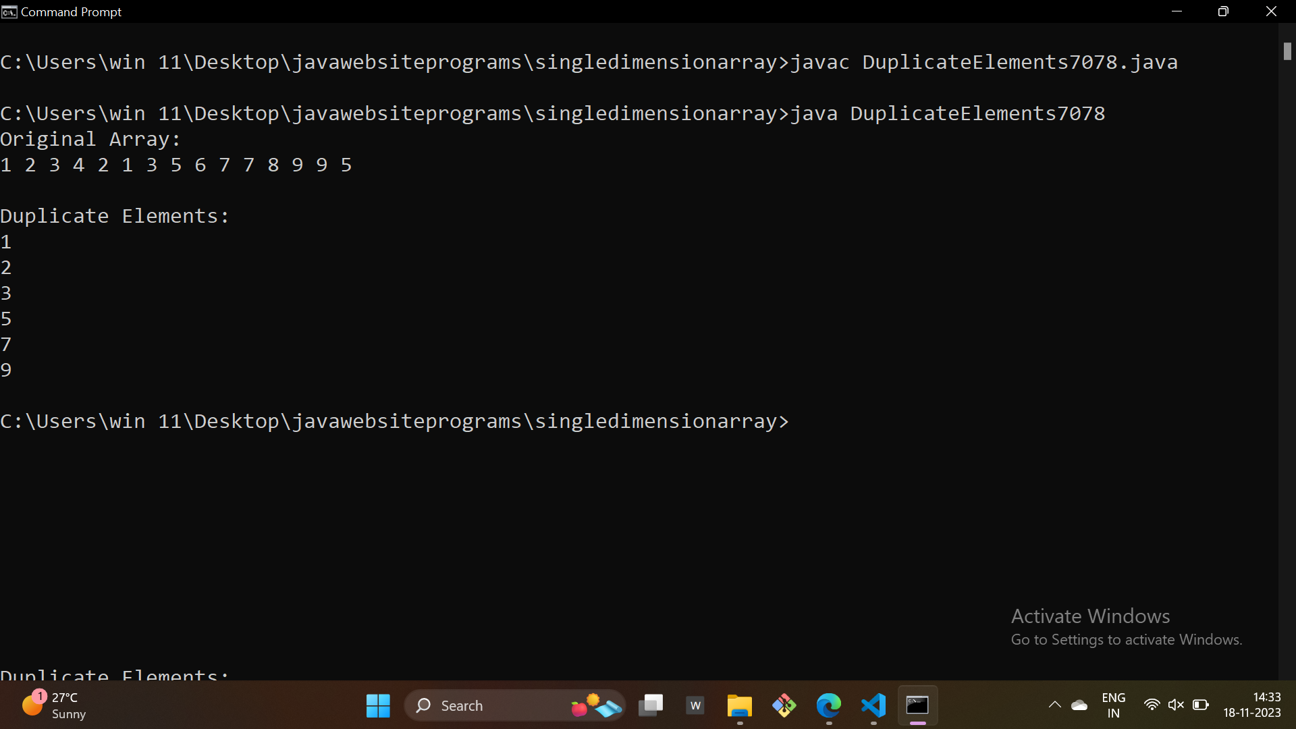Open the Windows Start menu
The width and height of the screenshot is (1296, 729).
[x=378, y=706]
